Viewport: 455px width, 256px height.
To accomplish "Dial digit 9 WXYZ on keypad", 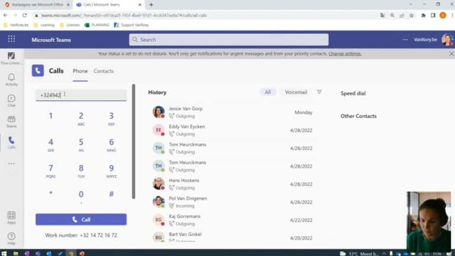I will click(x=111, y=171).
